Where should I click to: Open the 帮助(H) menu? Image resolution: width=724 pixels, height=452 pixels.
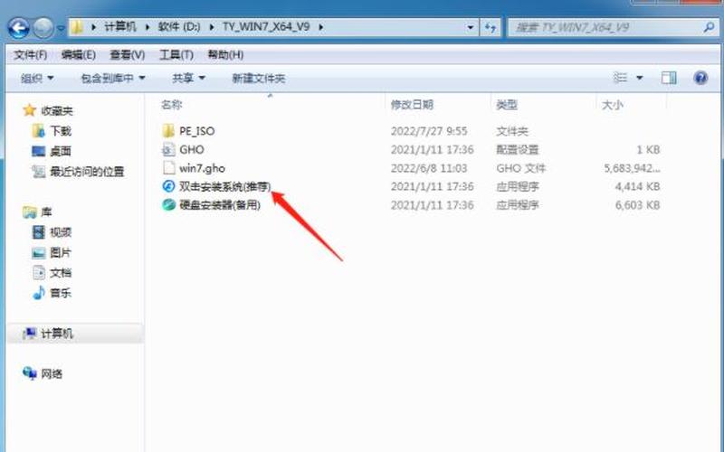(x=225, y=55)
